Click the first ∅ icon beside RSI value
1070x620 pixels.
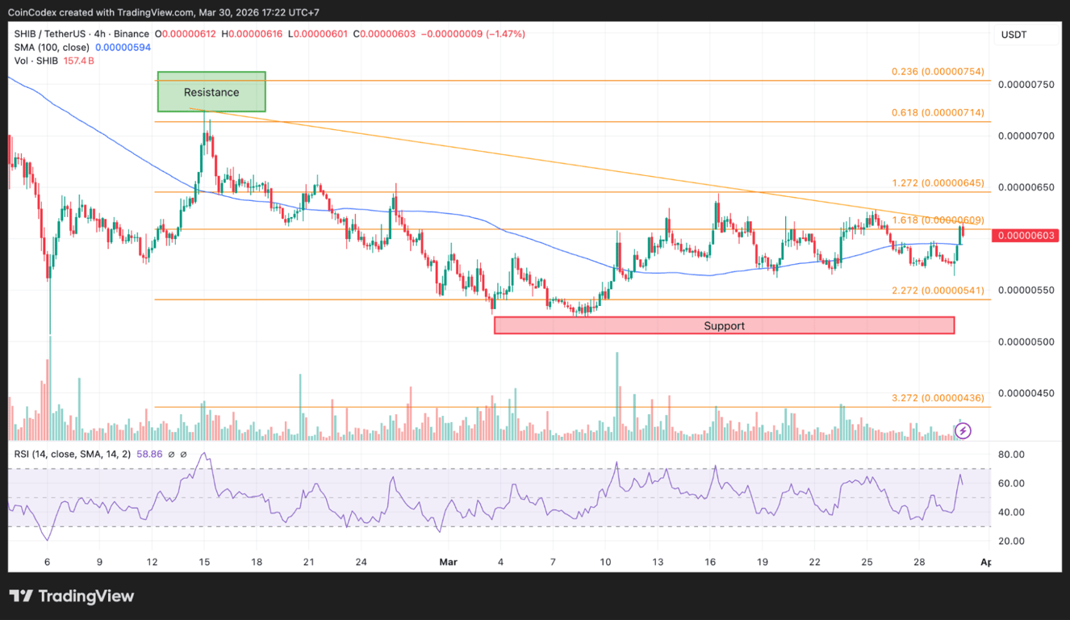coord(171,455)
